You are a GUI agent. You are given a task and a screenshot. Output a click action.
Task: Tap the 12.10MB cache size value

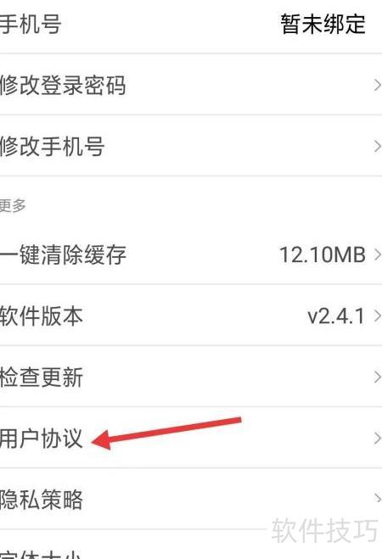pos(323,255)
